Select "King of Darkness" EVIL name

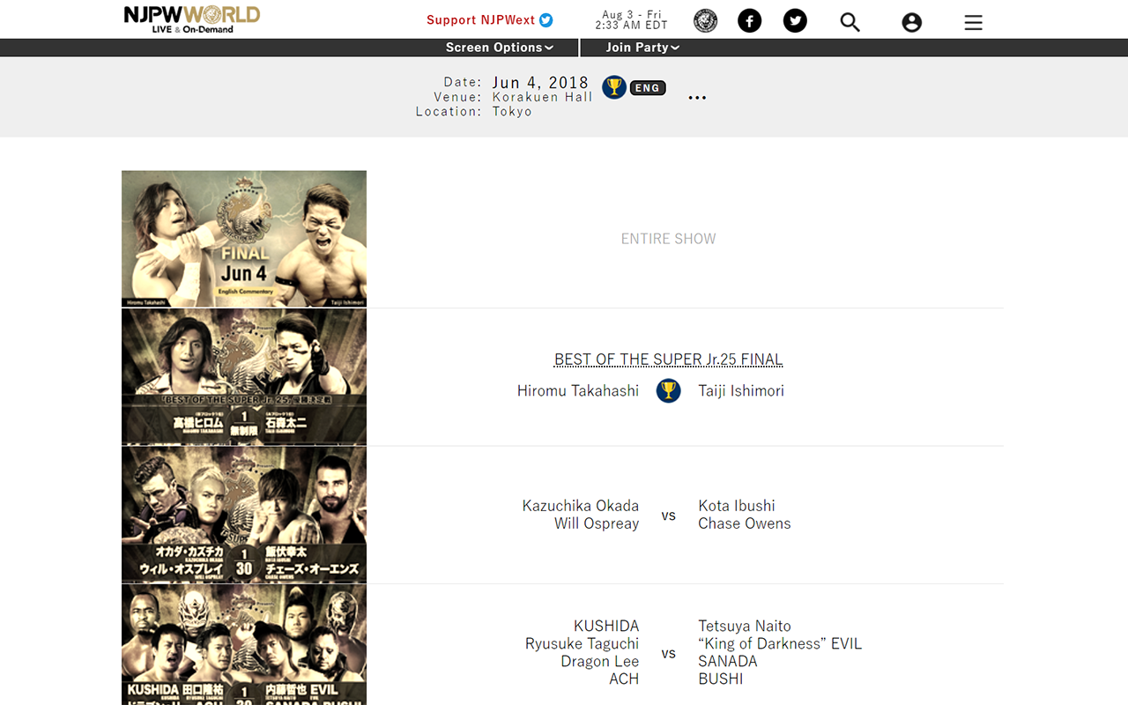(780, 644)
